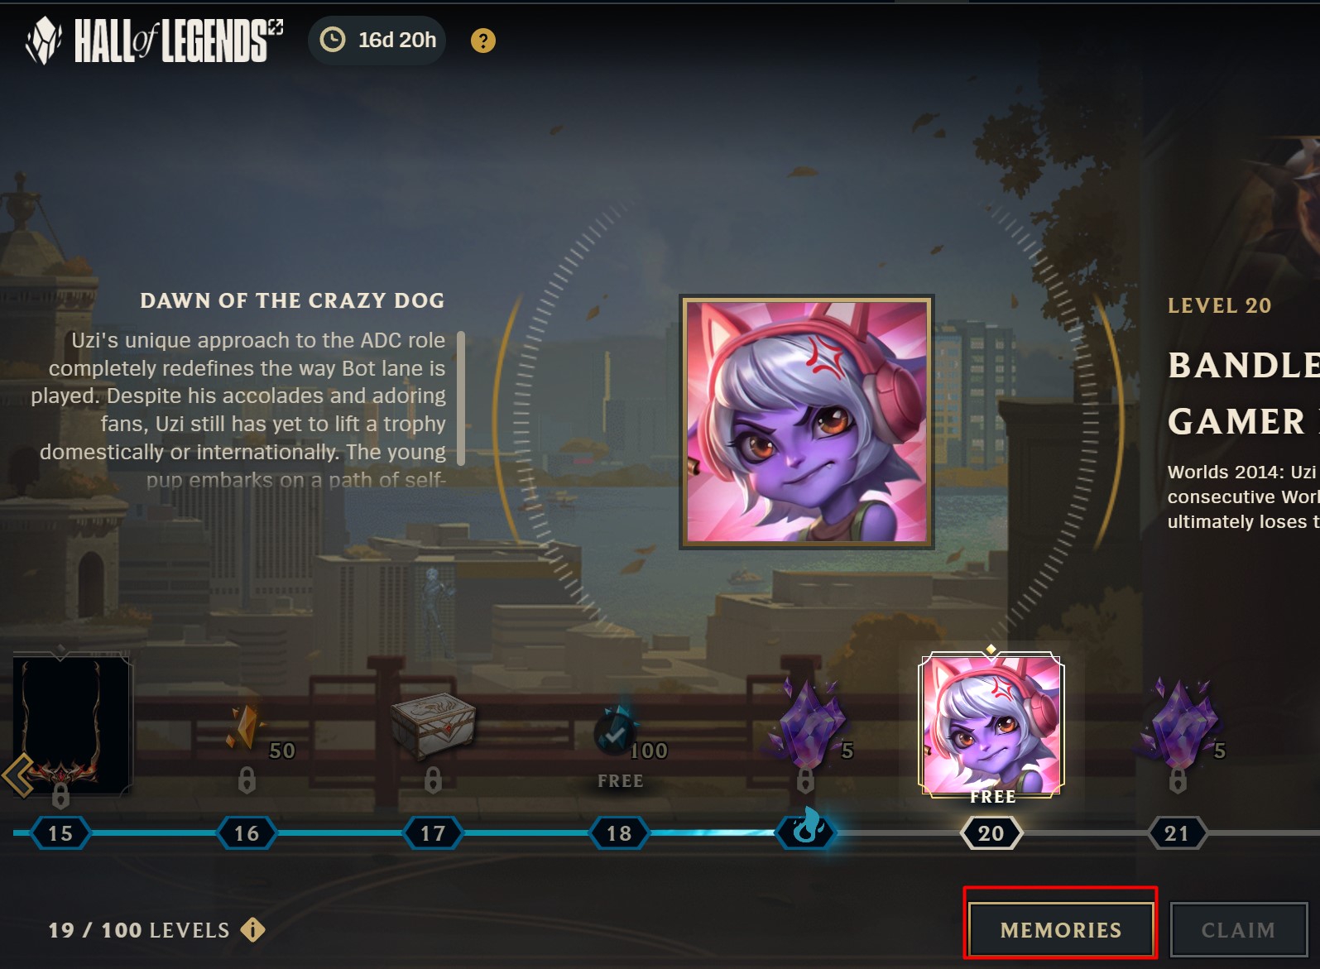Select the level 21 purple crystal reward
The width and height of the screenshot is (1320, 969).
1178,722
